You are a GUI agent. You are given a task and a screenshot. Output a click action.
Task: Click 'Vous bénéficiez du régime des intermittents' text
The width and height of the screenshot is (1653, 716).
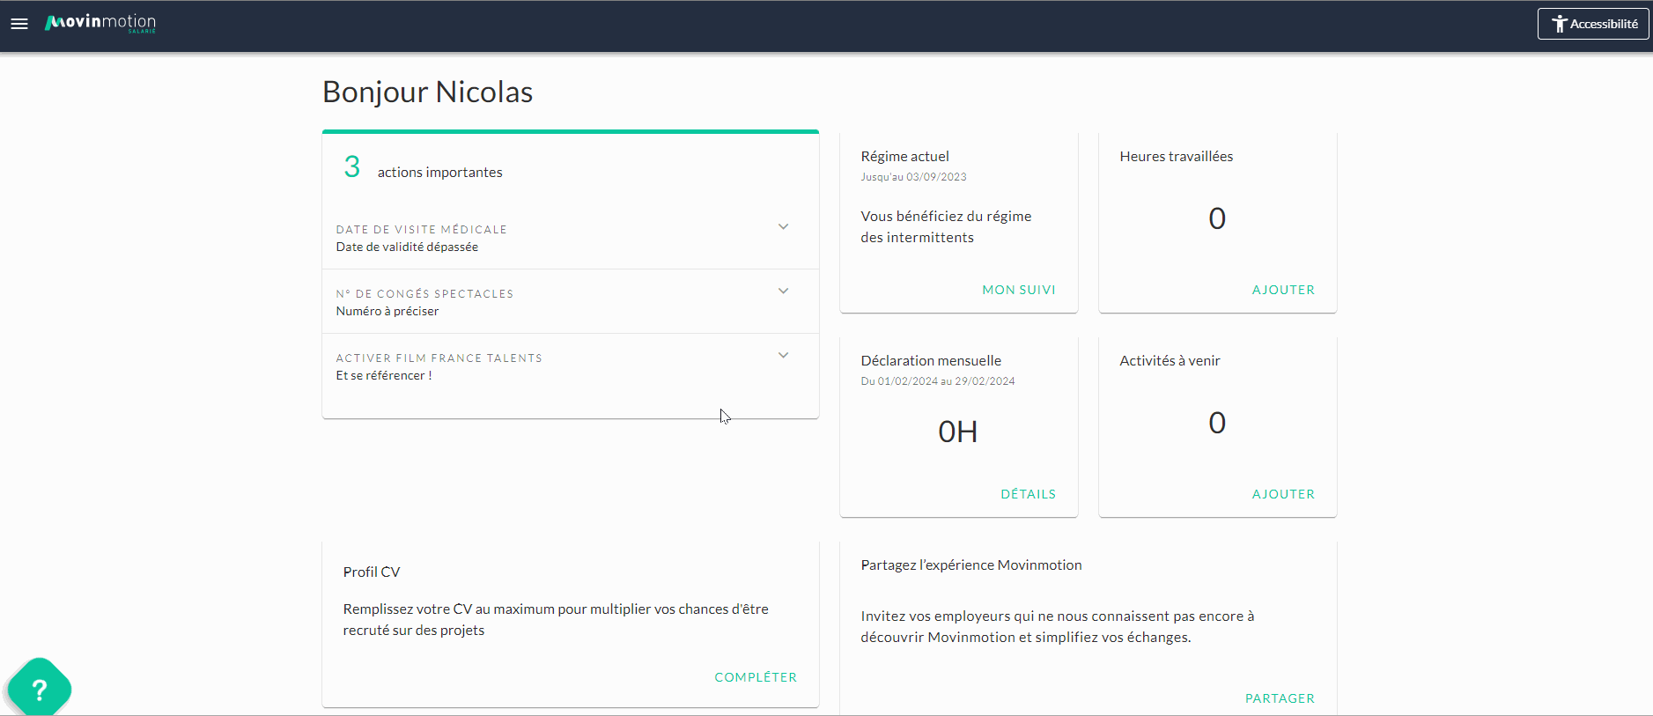pos(946,226)
